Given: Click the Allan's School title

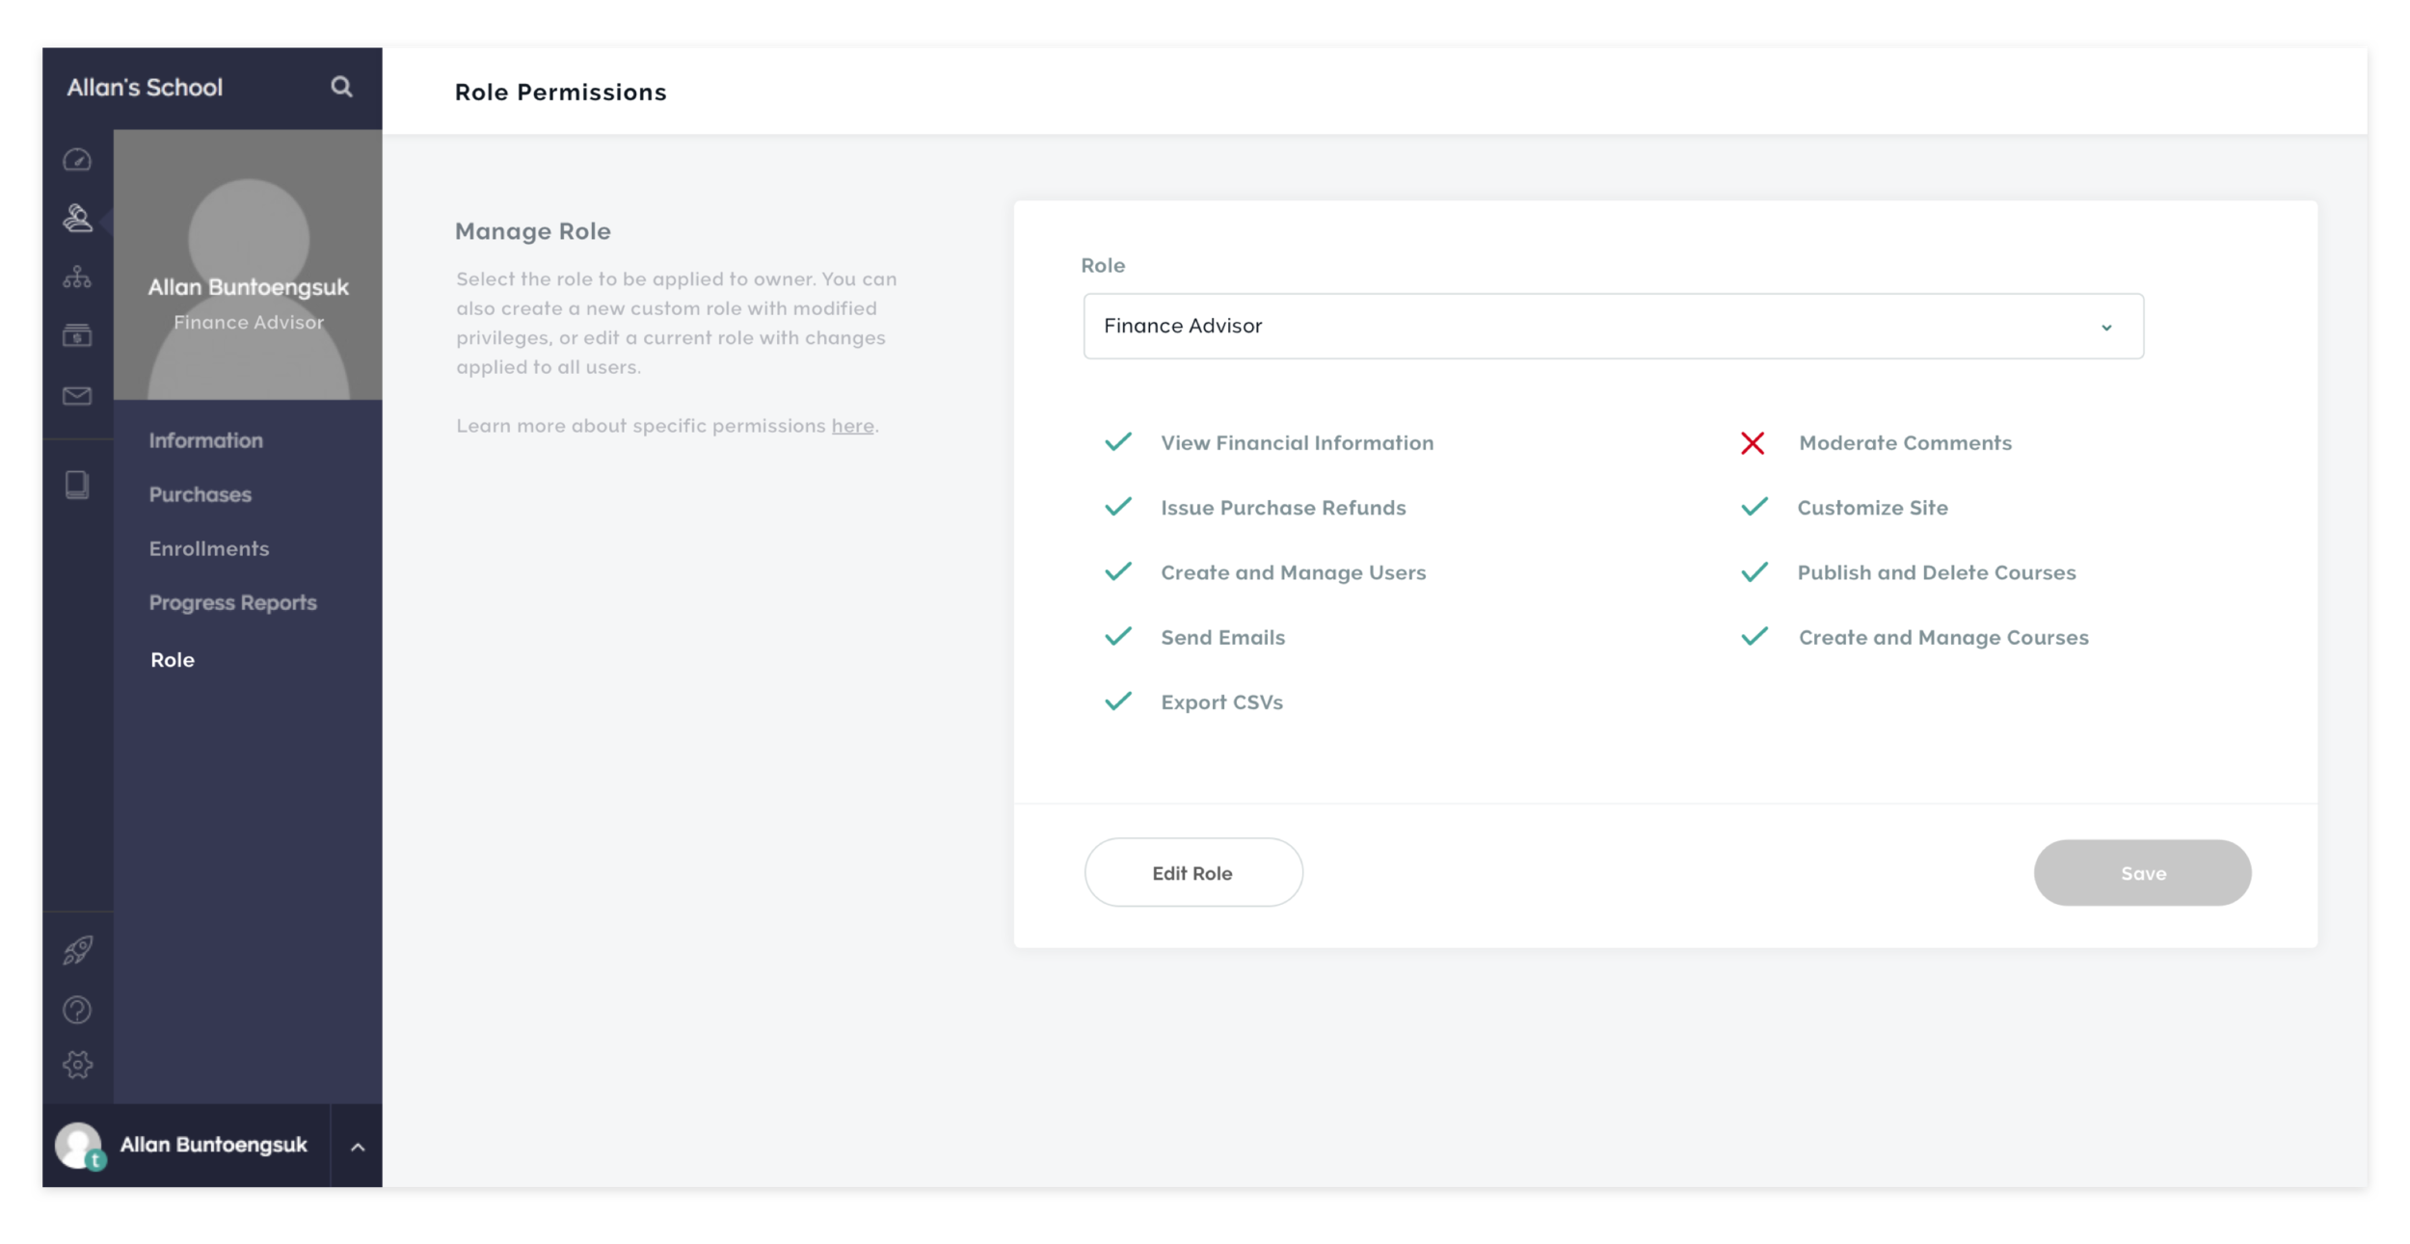Looking at the screenshot, I should 145,88.
